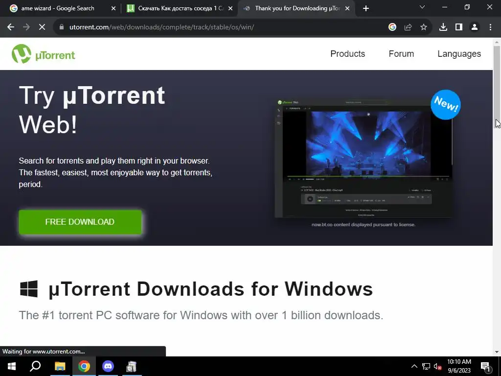Viewport: 501px width, 376px height.
Task: Open the Windows Start menu
Action: click(12, 366)
